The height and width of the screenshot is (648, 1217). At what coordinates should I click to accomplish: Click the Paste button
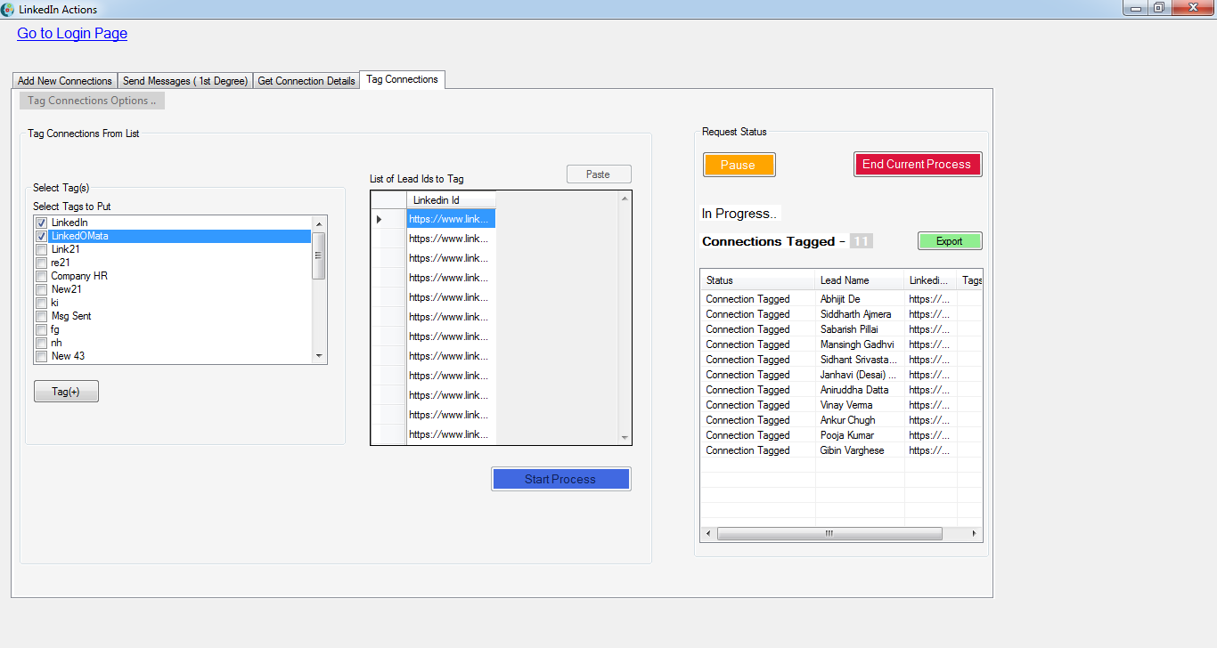pos(599,174)
